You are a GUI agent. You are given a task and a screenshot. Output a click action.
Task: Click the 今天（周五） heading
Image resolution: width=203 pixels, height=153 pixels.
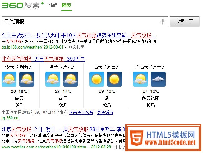[x=19, y=67]
